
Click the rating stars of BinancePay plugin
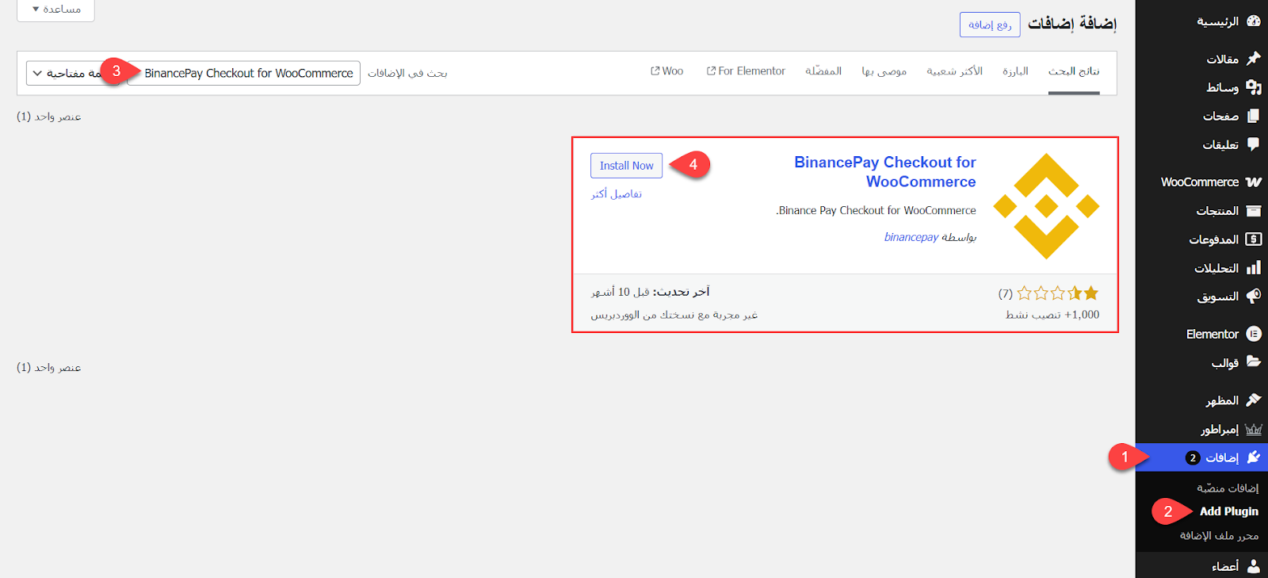tap(1057, 293)
